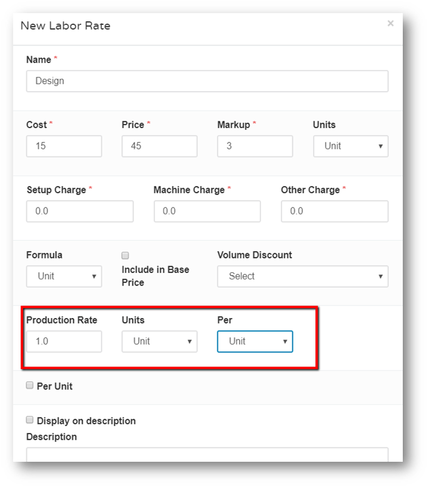Click the Formula label
The height and width of the screenshot is (488, 429).
coord(44,255)
